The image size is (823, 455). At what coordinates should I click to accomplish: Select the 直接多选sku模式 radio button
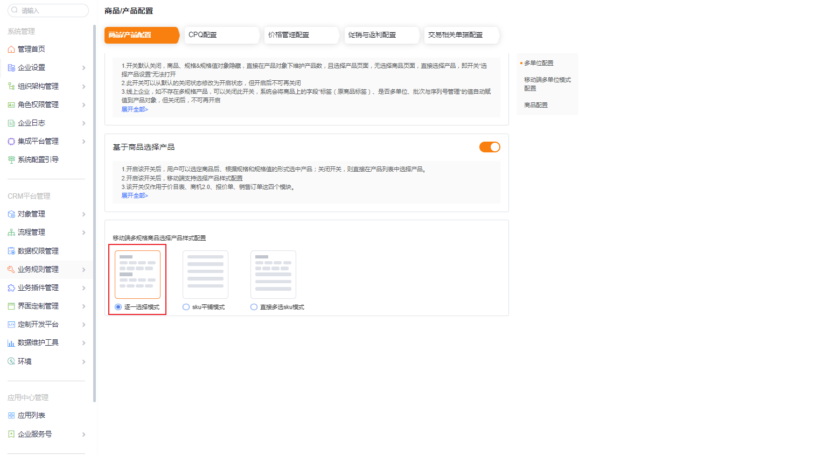(254, 307)
